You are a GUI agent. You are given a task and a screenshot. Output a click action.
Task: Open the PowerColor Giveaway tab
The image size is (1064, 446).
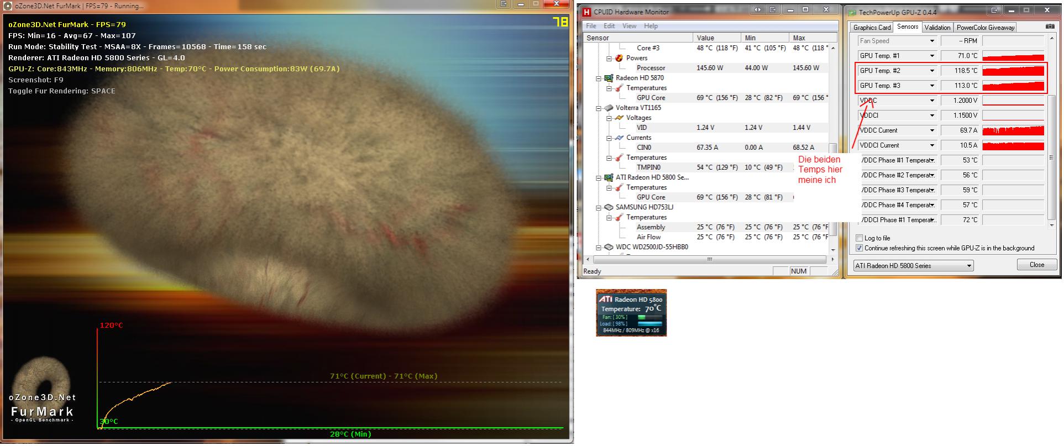coord(986,28)
